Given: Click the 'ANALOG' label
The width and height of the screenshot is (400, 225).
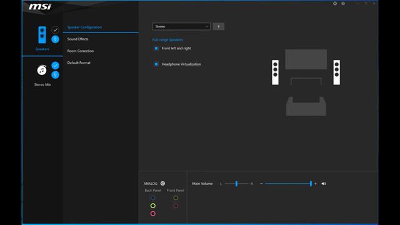Looking at the screenshot, I should 150,183.
